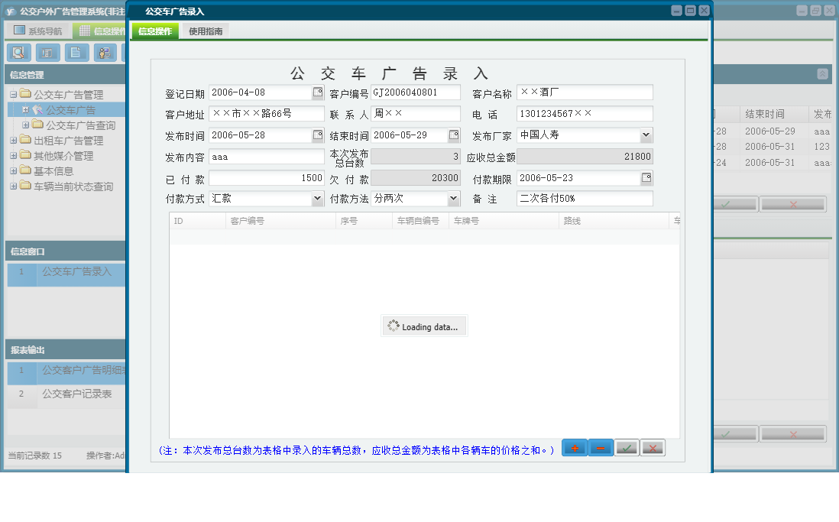Click the lower red X button in background window
Image resolution: width=839 pixels, height=522 pixels.
click(x=793, y=433)
